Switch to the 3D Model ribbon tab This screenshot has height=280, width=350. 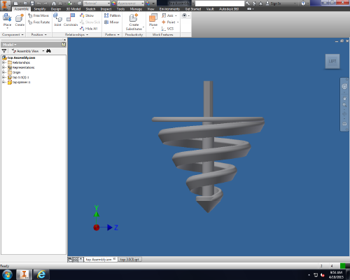[x=73, y=9]
